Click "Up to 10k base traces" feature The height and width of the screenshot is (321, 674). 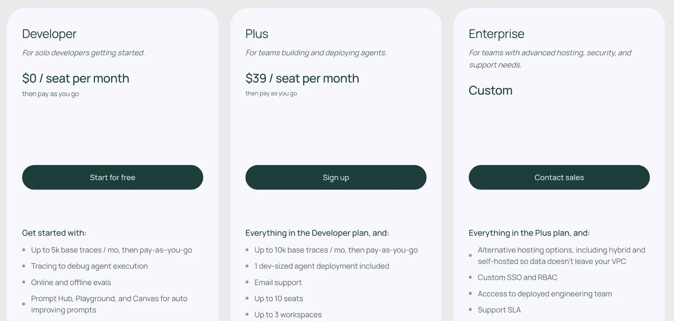tap(336, 250)
